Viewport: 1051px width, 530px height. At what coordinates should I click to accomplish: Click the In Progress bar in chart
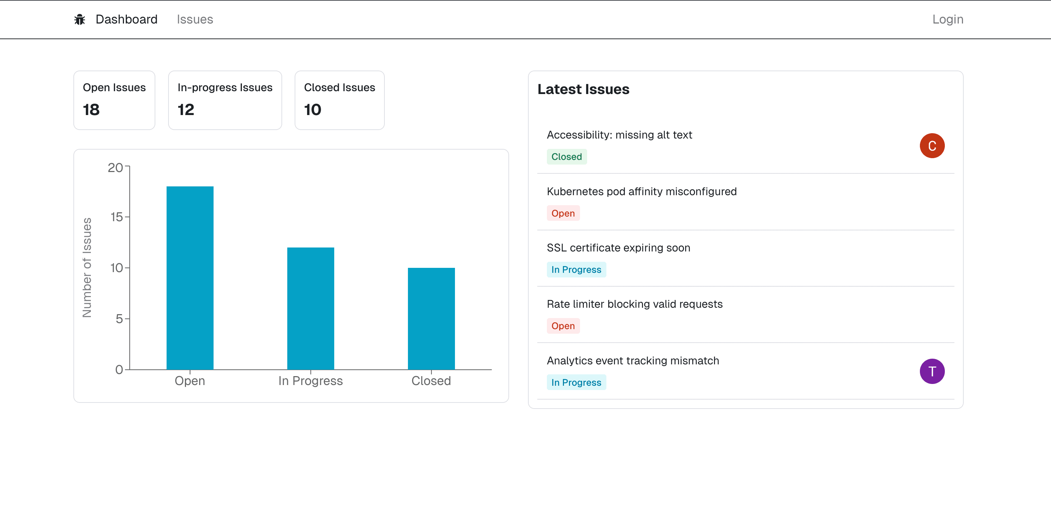[x=310, y=308]
